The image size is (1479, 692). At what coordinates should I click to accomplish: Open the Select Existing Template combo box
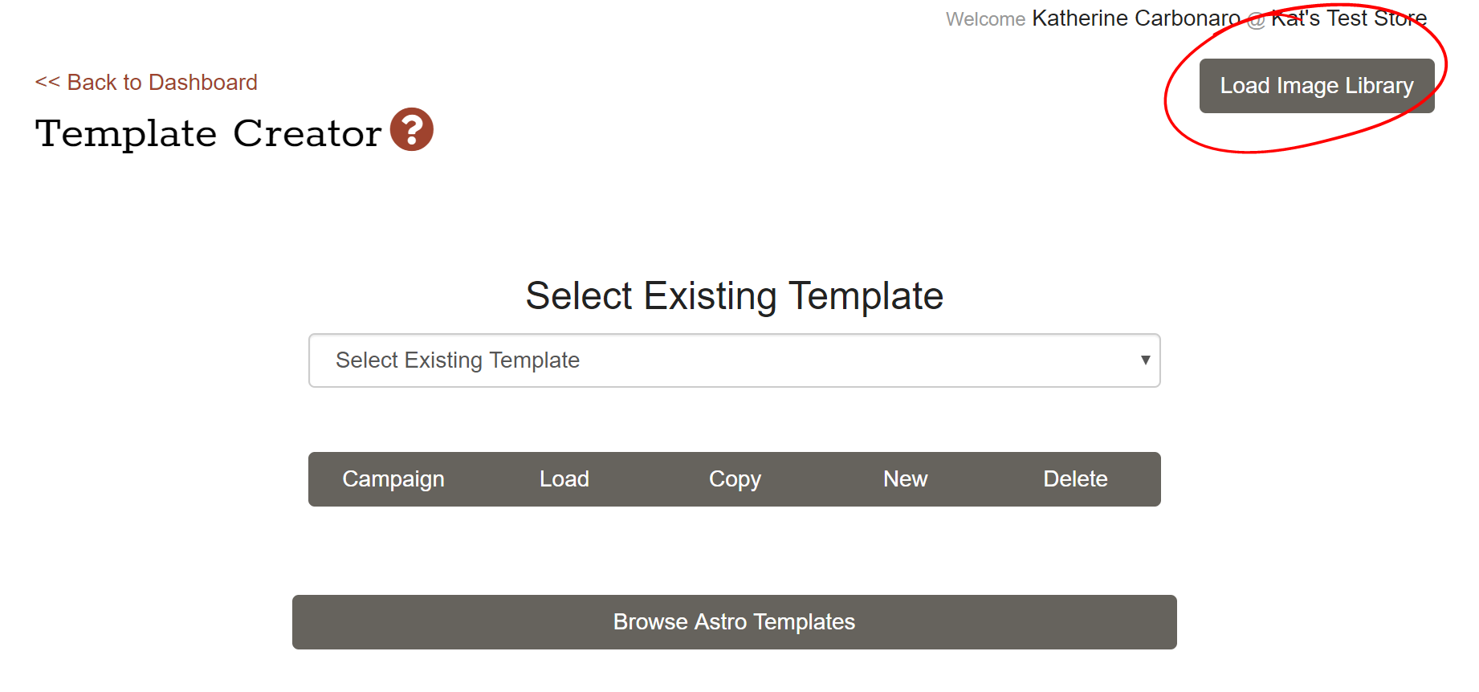pyautogui.click(x=734, y=360)
